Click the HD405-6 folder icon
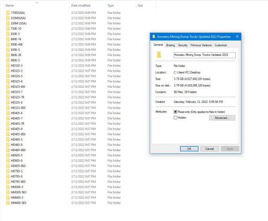268x221 pixels. point(8,113)
